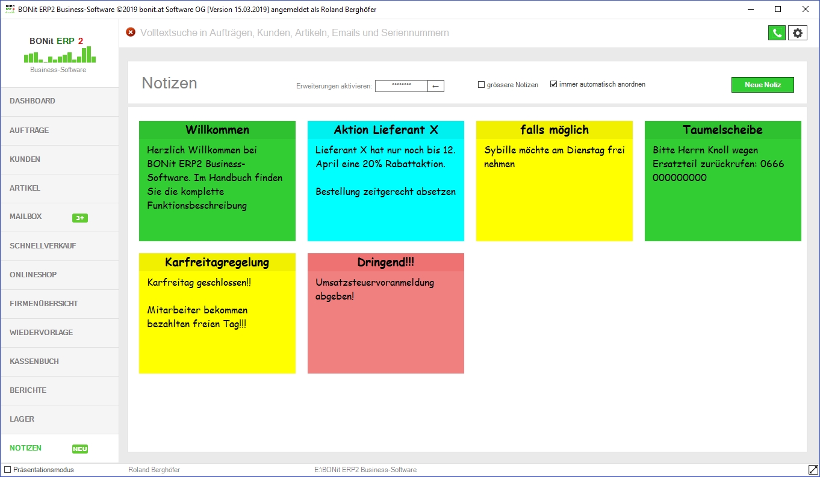Screen dimensions: 820x477
Task: Click Roland Berghöfer in the status bar
Action: coord(154,470)
